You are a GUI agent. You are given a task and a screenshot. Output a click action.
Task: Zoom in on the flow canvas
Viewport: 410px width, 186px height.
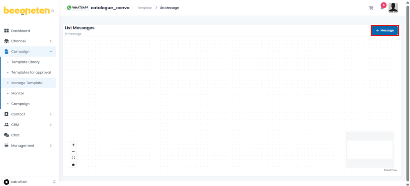pyautogui.click(x=73, y=145)
